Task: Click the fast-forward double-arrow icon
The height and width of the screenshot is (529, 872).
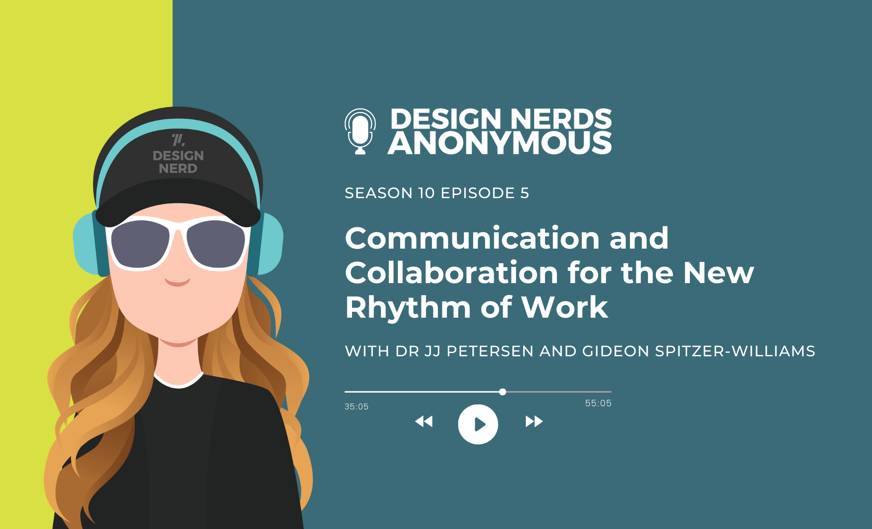Action: tap(534, 422)
